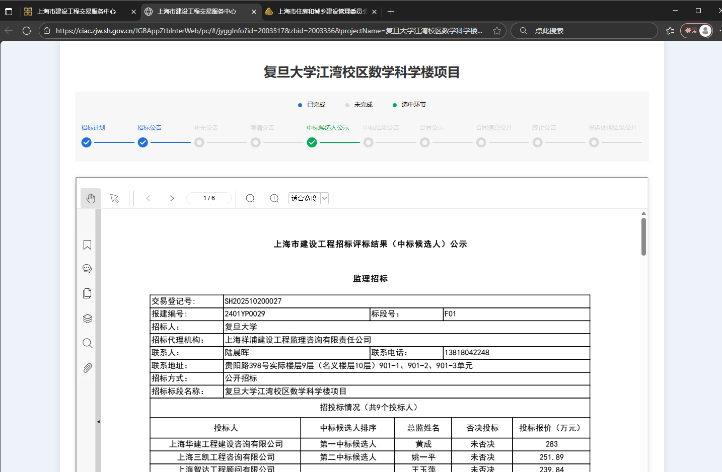Open the PDF search panel
Viewport: 722px width, 472px height.
(87, 343)
